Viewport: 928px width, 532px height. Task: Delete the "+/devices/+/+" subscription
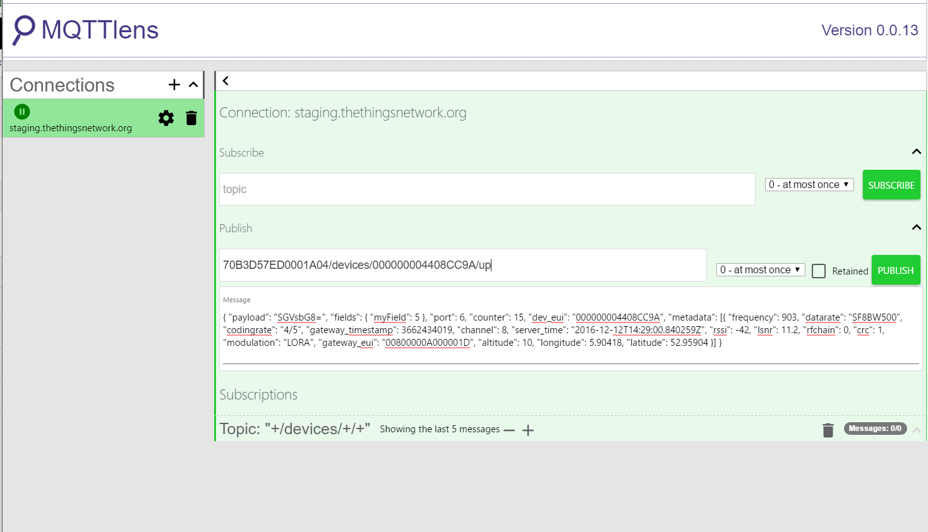coord(828,430)
